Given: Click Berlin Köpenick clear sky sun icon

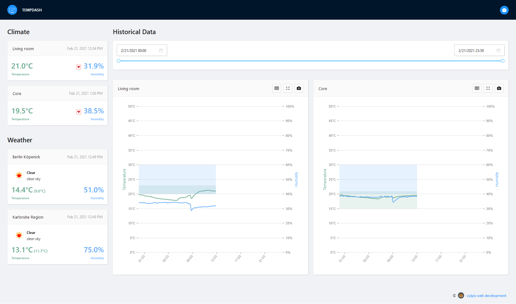Looking at the screenshot, I should tap(19, 175).
